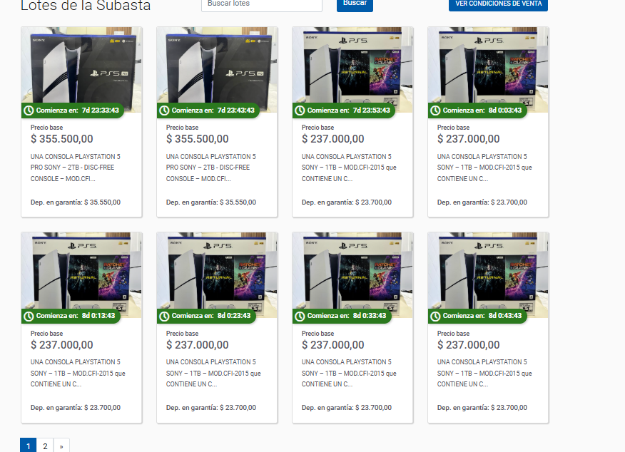Click the blue Buscar button

(355, 4)
